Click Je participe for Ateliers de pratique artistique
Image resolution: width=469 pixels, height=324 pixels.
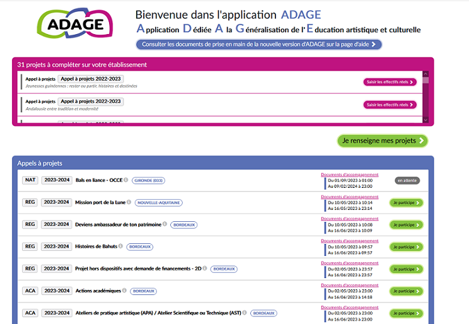(x=407, y=313)
